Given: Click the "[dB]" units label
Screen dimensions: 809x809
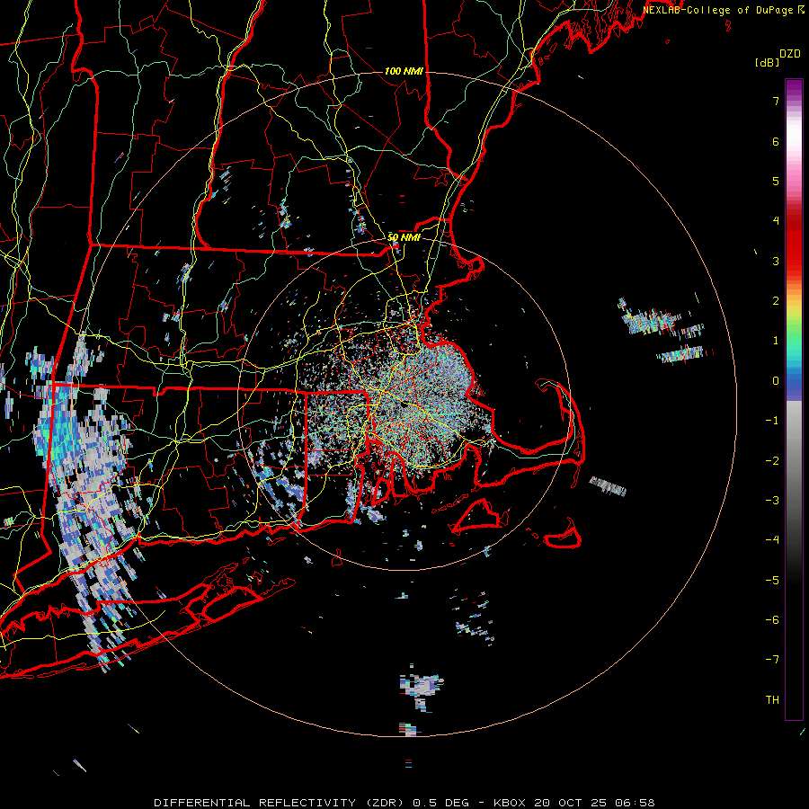Looking at the screenshot, I should (767, 63).
